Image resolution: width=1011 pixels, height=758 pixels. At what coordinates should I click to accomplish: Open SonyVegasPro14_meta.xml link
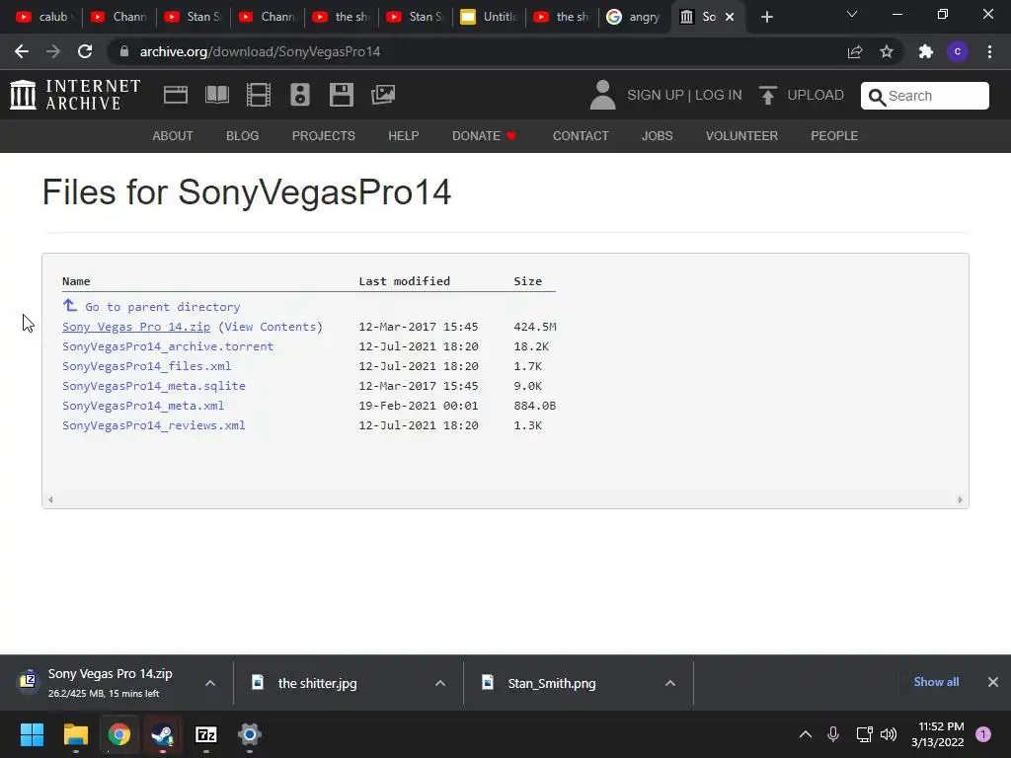pyautogui.click(x=143, y=406)
